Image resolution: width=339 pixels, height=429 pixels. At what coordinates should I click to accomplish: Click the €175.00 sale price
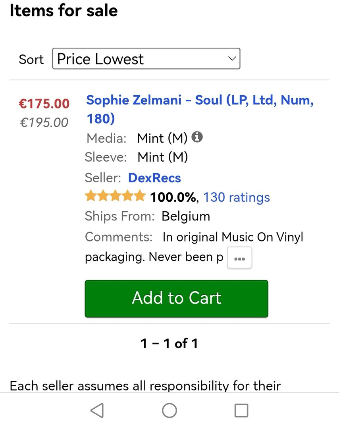pyautogui.click(x=44, y=104)
